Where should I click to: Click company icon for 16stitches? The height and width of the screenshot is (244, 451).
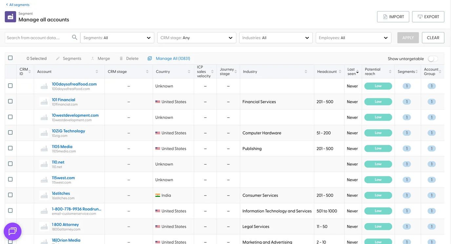(44, 196)
